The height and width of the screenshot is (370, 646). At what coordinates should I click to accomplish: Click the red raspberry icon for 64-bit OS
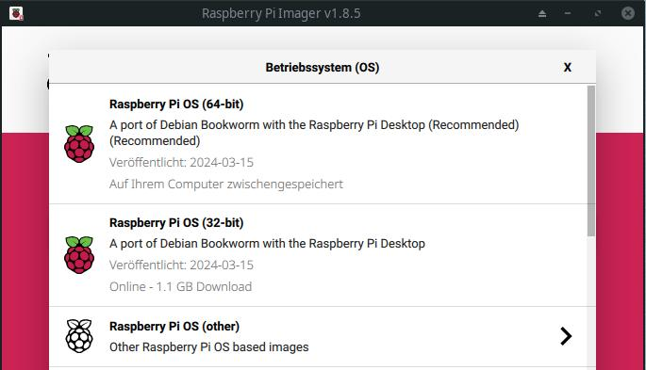[x=79, y=143]
